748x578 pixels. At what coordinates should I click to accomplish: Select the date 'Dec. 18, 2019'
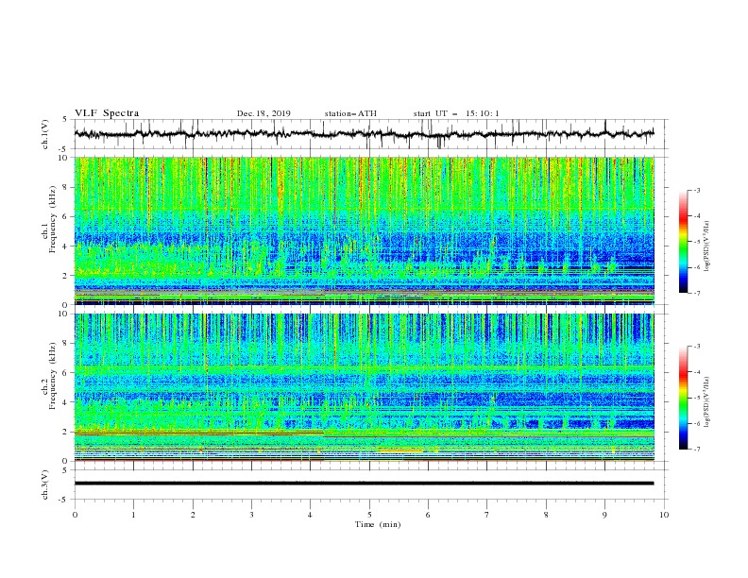coord(263,113)
